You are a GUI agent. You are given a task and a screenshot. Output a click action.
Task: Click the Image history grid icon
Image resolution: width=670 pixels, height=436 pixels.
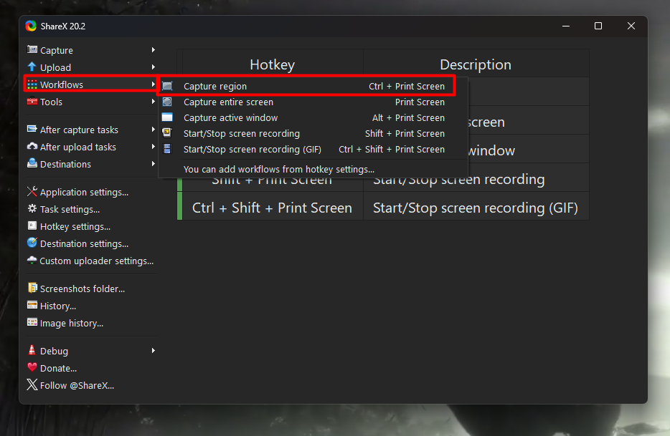tap(32, 322)
